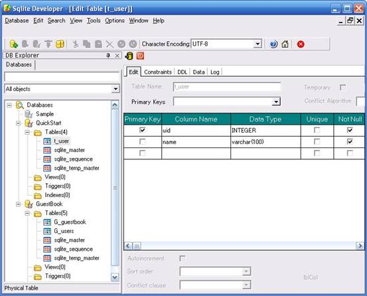Switch to the Constraints tab
The height and width of the screenshot is (296, 367).
[158, 72]
